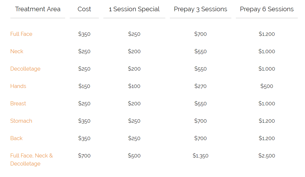Click the $500 combo session special price
Viewport: 305px width, 177px height.
pos(134,156)
